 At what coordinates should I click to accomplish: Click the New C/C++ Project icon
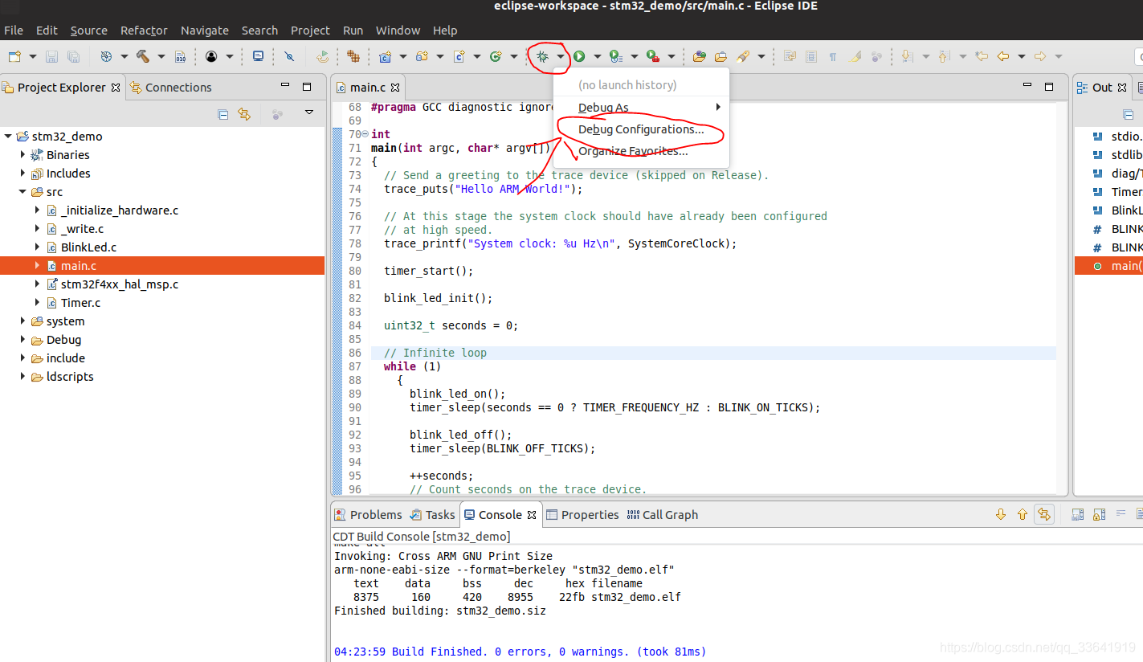(385, 56)
